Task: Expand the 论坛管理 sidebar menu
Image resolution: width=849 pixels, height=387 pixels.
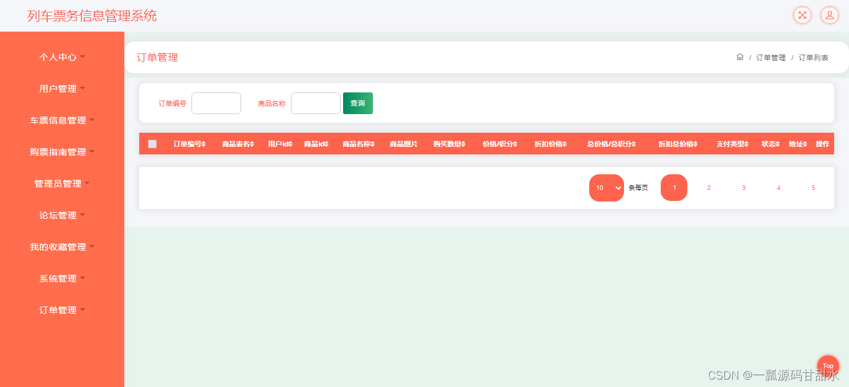Action: (62, 215)
